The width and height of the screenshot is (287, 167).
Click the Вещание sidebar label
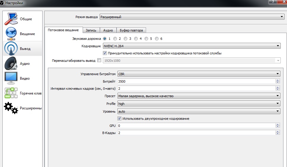[x=27, y=34]
